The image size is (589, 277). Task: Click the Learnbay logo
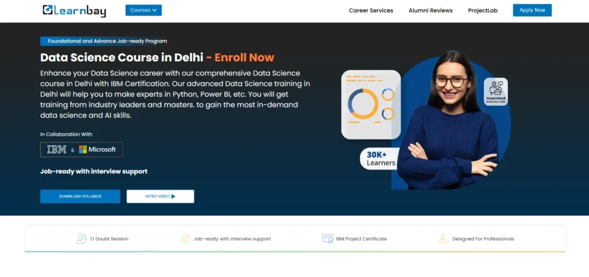click(74, 10)
